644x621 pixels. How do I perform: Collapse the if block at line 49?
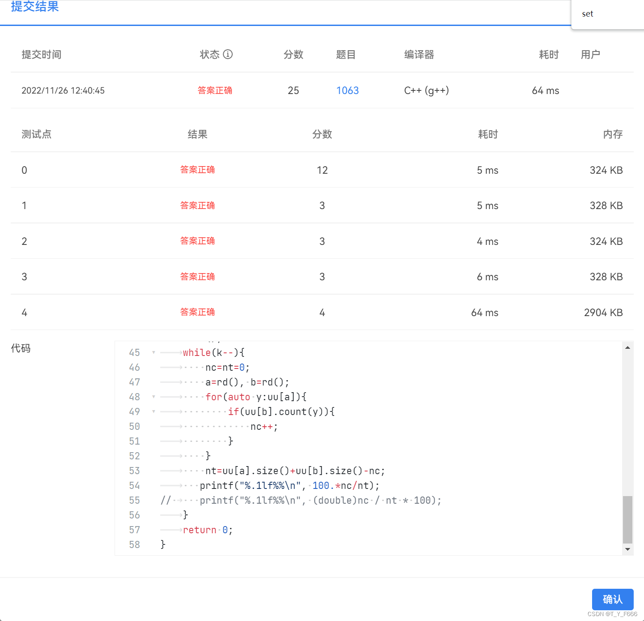[x=154, y=411]
